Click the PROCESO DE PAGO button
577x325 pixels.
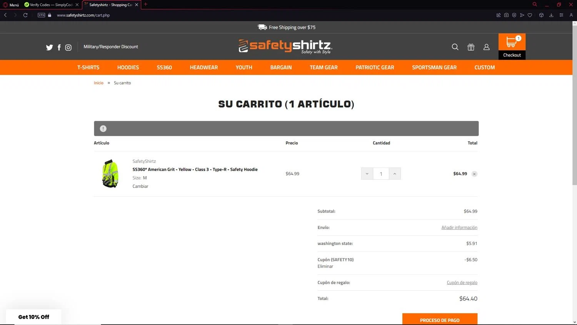coord(440,320)
